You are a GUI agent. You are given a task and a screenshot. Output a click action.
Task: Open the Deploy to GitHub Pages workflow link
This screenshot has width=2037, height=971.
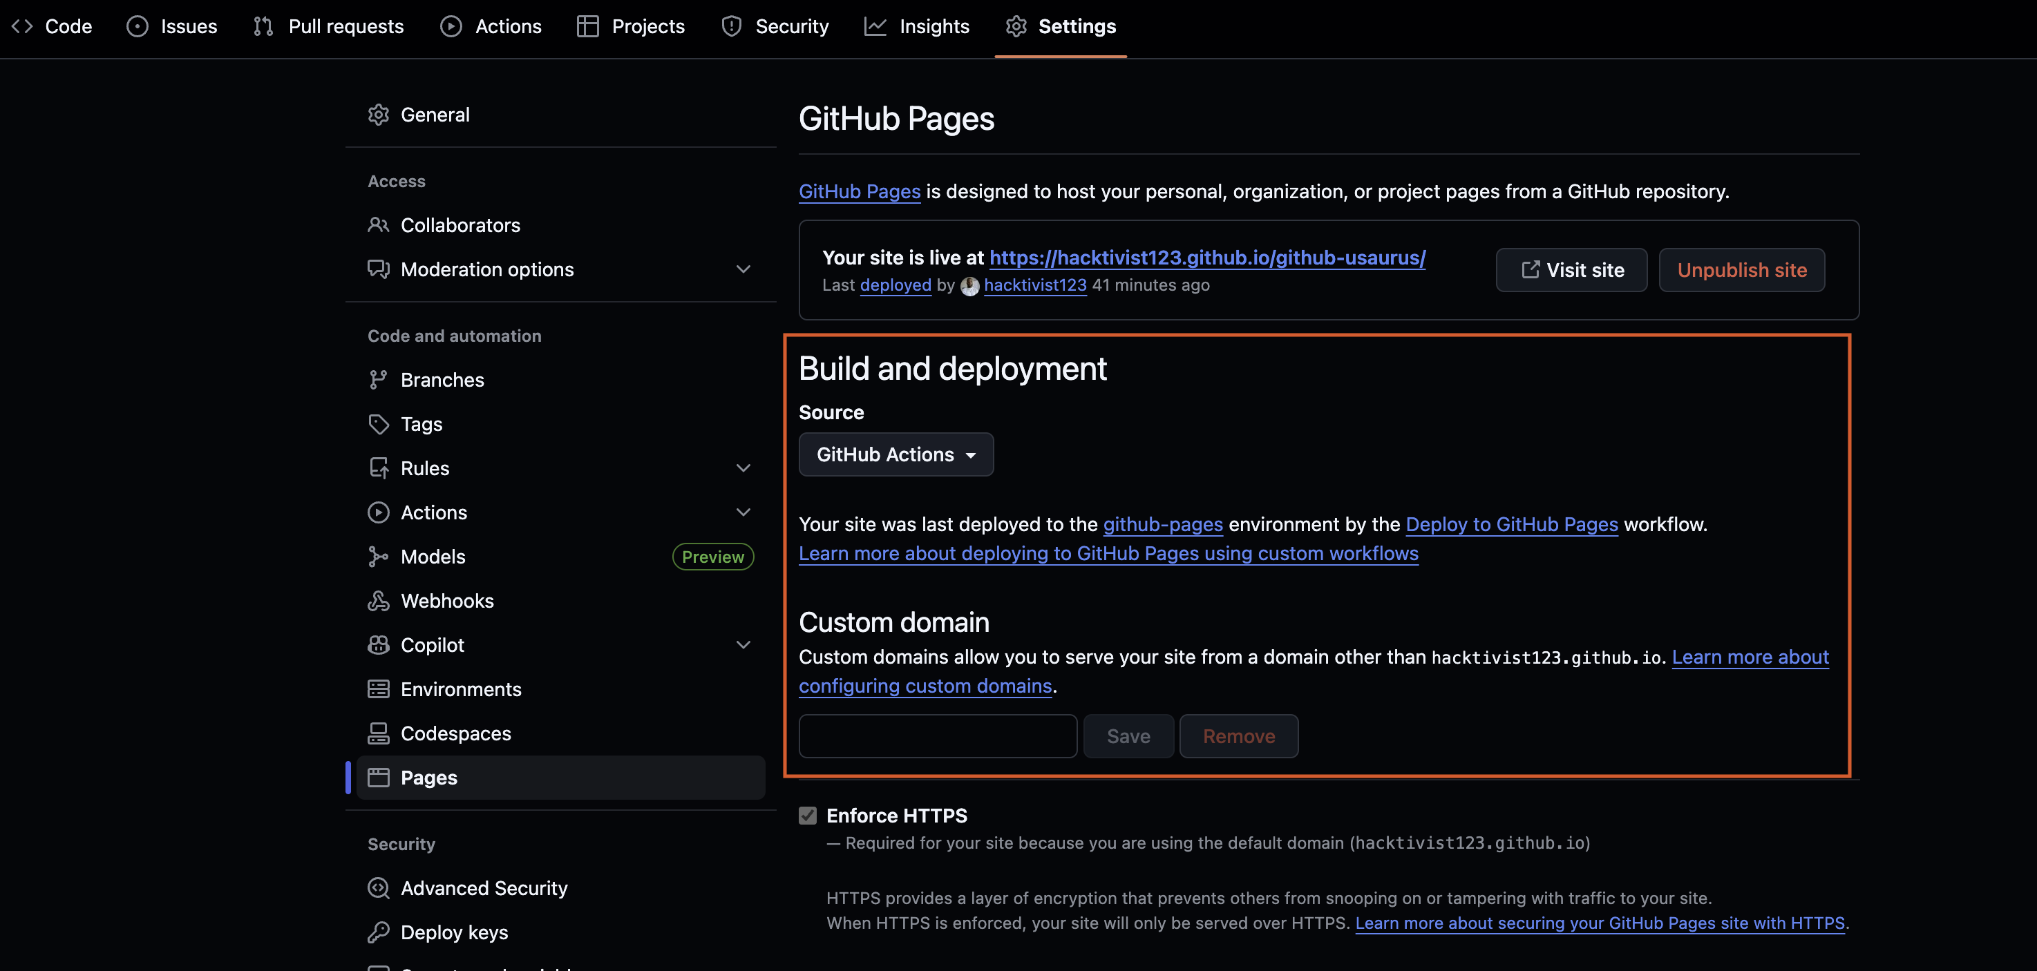[x=1511, y=525]
